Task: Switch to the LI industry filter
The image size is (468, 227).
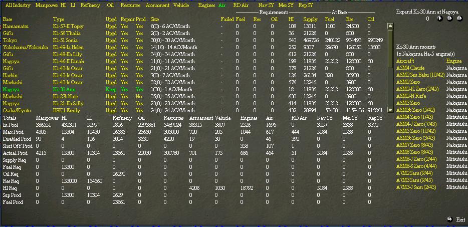Action: (x=73, y=5)
